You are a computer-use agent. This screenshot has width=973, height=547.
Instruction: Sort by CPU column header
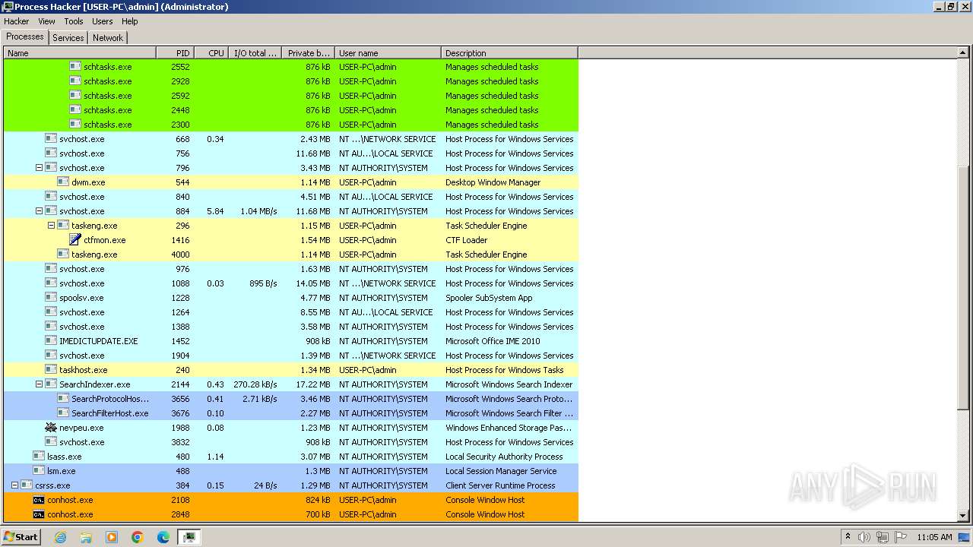[211, 53]
